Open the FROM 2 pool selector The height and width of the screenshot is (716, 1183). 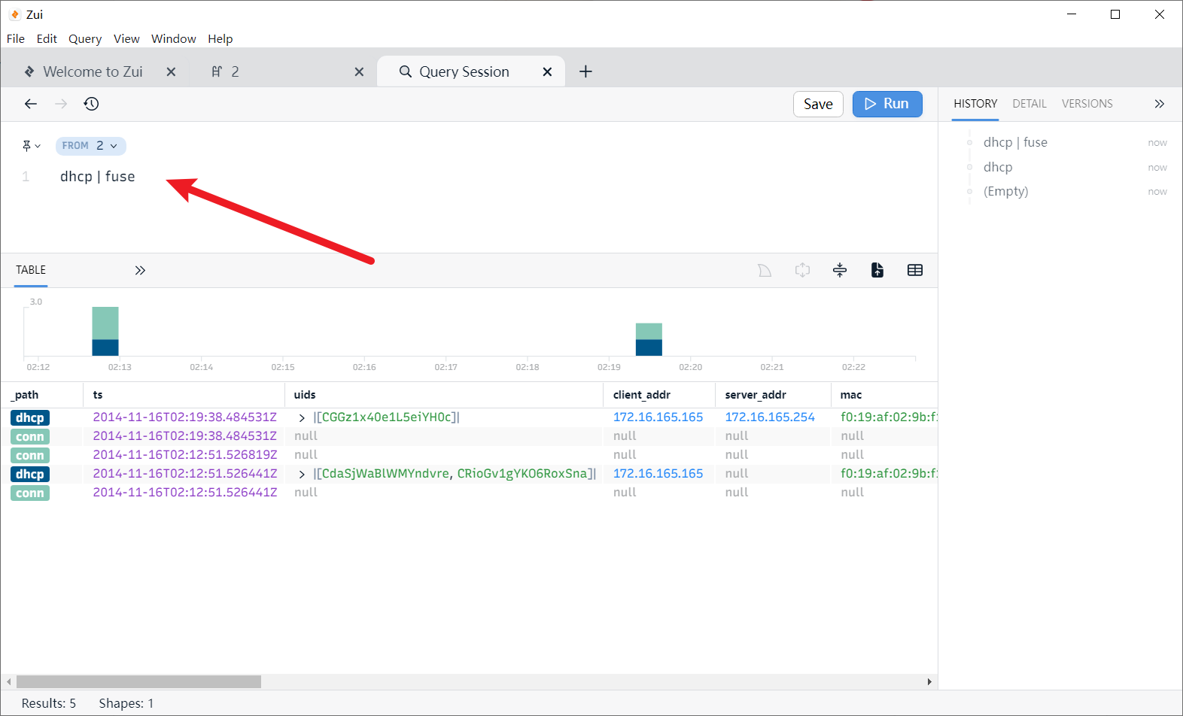coord(91,146)
